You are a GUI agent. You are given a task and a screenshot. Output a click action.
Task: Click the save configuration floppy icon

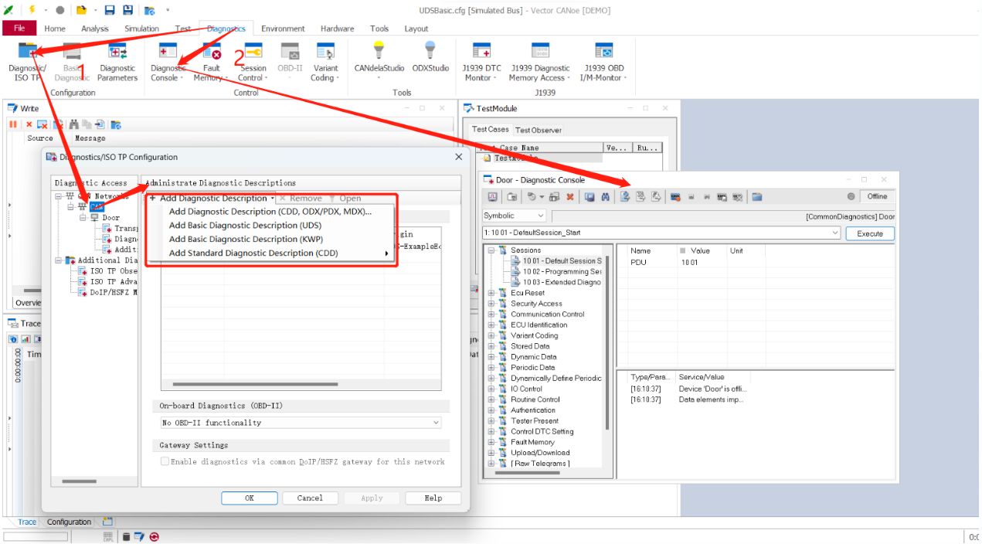(x=109, y=10)
